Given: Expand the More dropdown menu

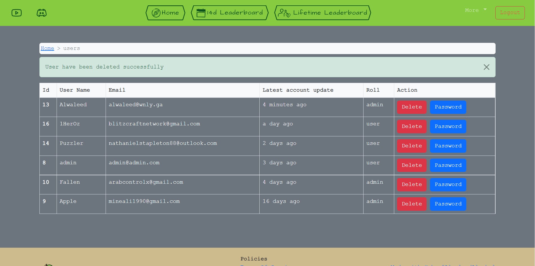Looking at the screenshot, I should [x=476, y=10].
